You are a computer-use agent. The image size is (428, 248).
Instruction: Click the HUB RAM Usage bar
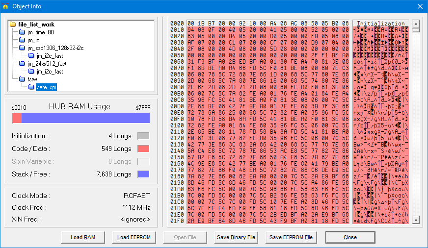(81, 118)
